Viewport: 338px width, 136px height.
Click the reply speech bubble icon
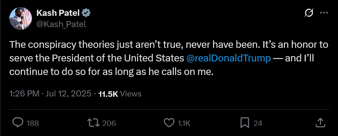coord(18,123)
